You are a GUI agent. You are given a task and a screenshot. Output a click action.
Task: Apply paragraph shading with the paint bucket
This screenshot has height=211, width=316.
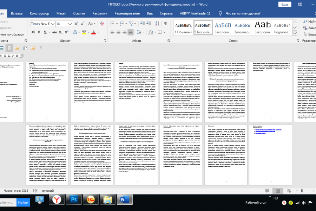[151, 32]
